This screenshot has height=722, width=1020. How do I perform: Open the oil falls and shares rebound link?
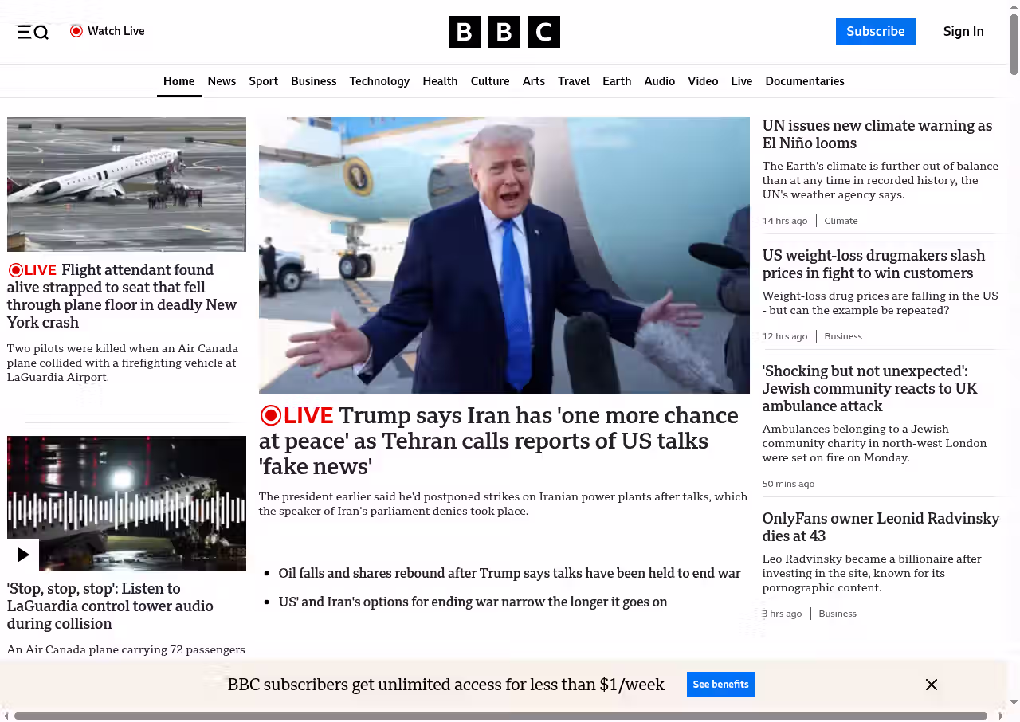(509, 573)
